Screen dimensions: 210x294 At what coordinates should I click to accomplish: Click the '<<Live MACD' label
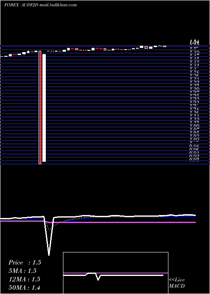coord(177,283)
